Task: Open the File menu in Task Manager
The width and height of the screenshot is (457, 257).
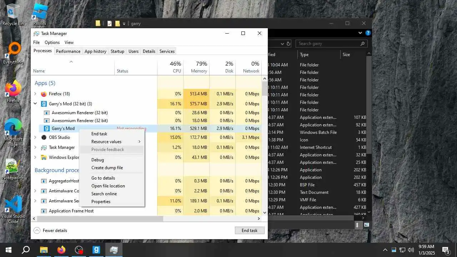Action: tap(36, 42)
